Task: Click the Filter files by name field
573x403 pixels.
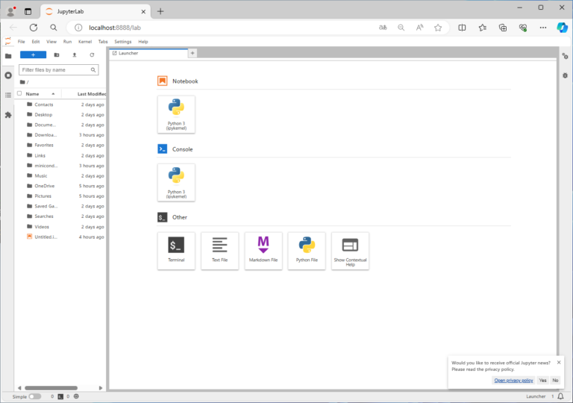Action: (58, 70)
